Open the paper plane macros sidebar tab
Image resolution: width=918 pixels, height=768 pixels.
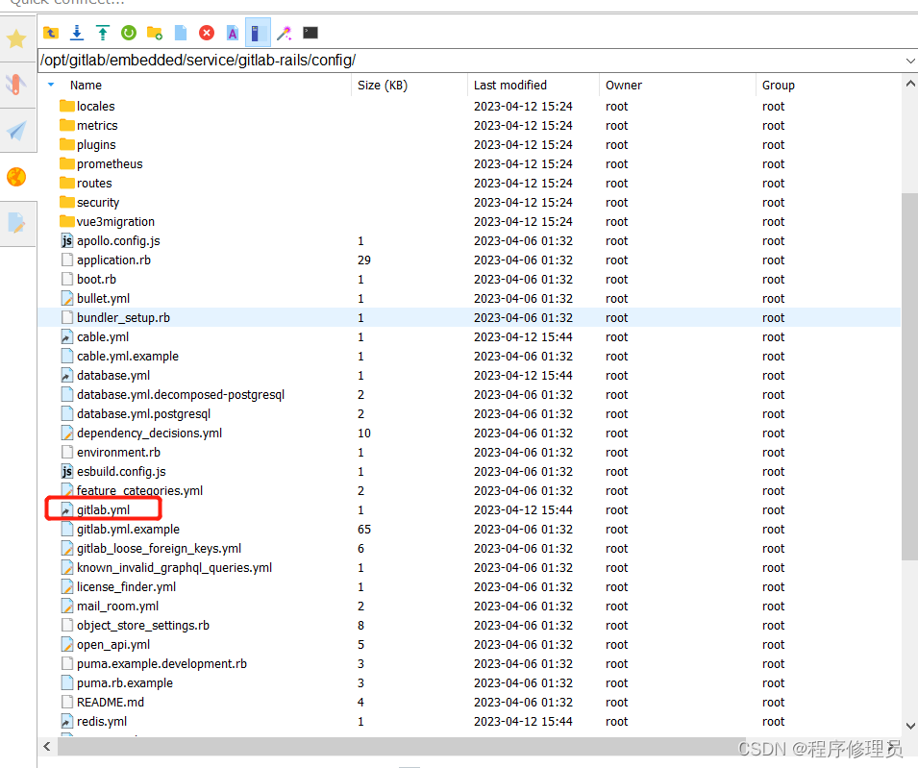[16, 131]
